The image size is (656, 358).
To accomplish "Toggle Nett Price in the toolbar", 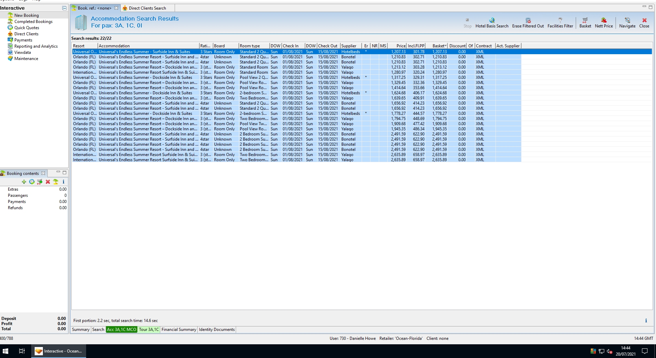I will tap(604, 23).
